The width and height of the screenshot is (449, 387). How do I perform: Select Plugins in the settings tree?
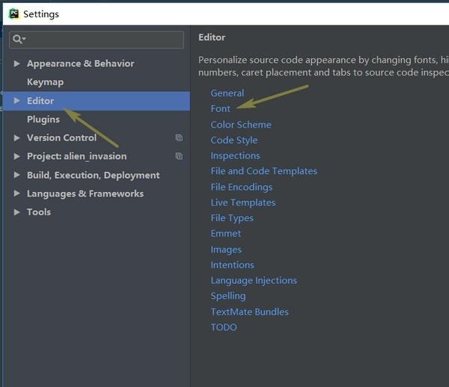coord(43,120)
